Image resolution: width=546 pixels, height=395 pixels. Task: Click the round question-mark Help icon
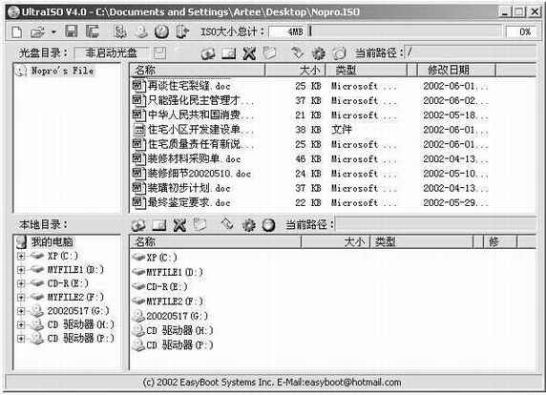(161, 31)
